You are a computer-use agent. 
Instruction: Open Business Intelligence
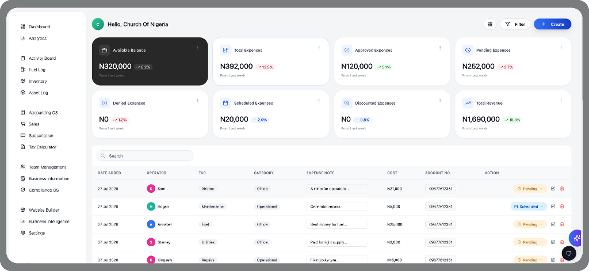coord(45,222)
